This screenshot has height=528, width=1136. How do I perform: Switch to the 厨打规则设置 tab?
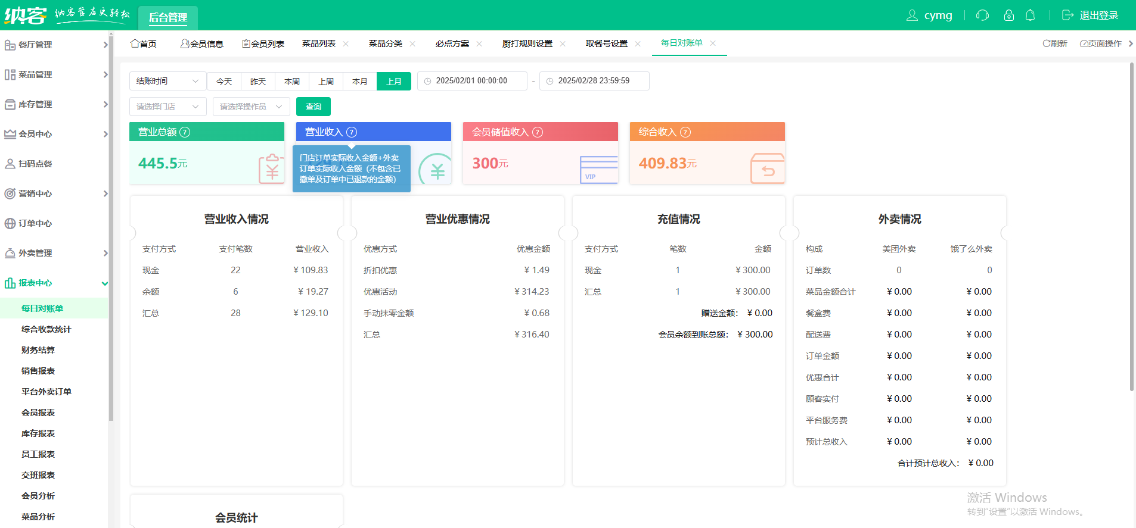[x=527, y=44]
